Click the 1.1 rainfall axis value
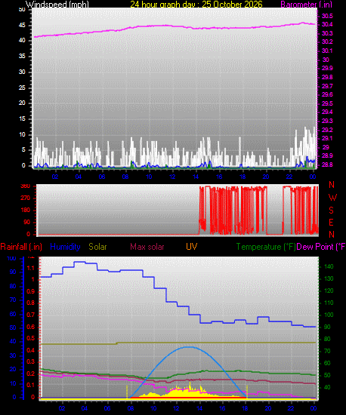Viewport: 346px width, 415px height. point(31,269)
